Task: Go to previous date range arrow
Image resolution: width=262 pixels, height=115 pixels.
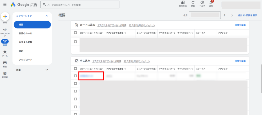Action: [x=225, y=15]
